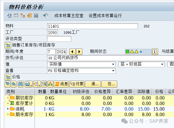Viewport: 174px width, 128px height.
Task: Click the 价格 column header
Action: tap(159, 91)
